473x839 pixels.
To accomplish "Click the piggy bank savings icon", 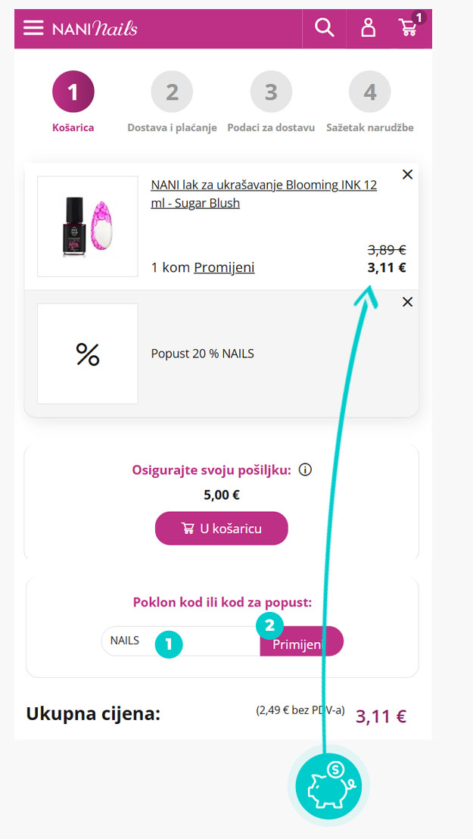I will click(328, 786).
